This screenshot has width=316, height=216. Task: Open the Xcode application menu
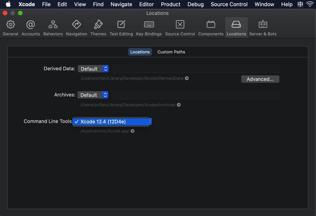(27, 4)
